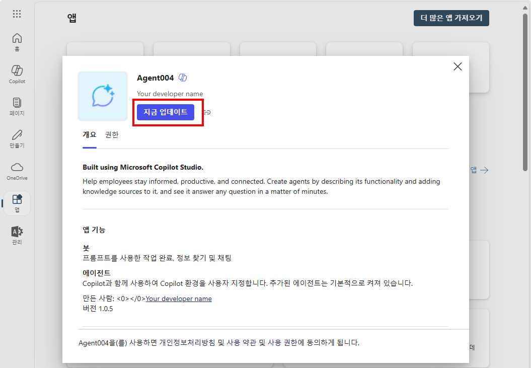
Task: Click the page's vertical scrollbar thumb
Action: pos(525,92)
